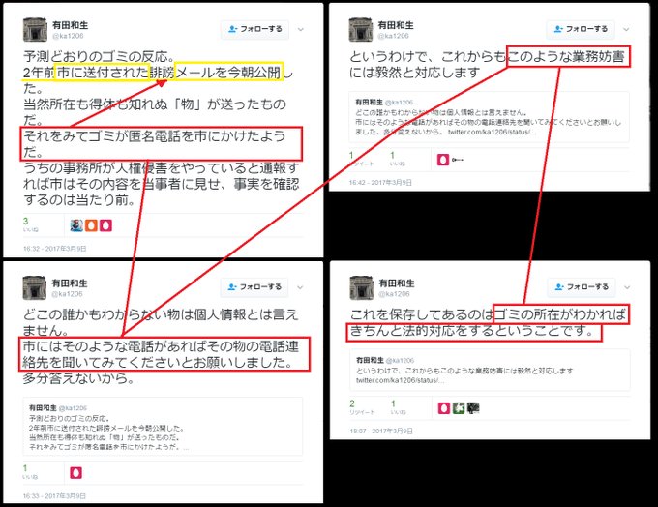Open the pink egg liker avatar under the 16:33 tweet
The width and height of the screenshot is (658, 507).
coord(75,473)
